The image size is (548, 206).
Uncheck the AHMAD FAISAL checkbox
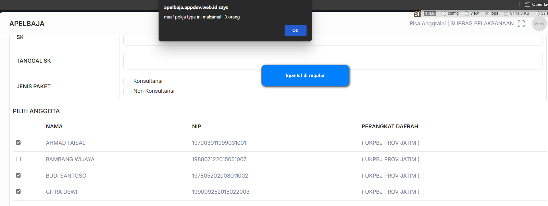[x=18, y=143]
